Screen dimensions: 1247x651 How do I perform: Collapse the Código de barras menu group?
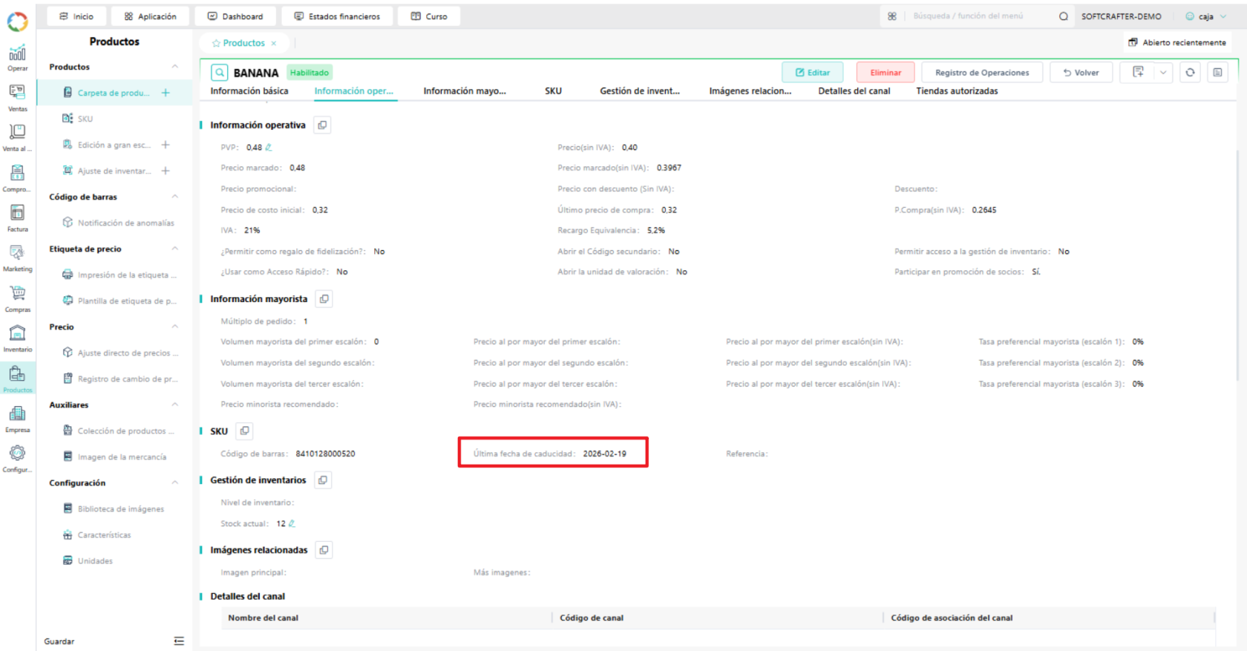(x=175, y=197)
